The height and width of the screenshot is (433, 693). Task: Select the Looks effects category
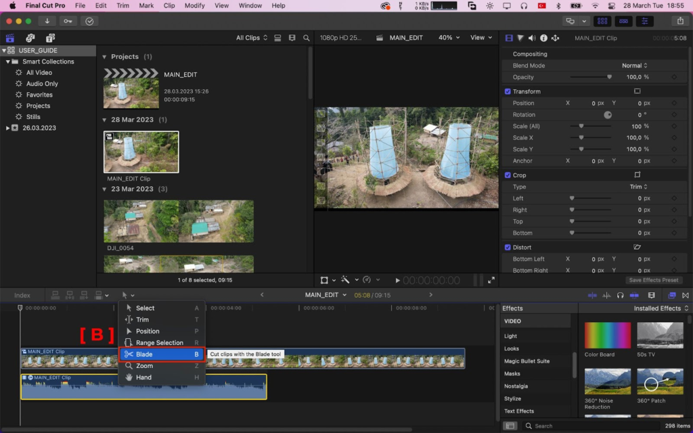click(x=512, y=348)
